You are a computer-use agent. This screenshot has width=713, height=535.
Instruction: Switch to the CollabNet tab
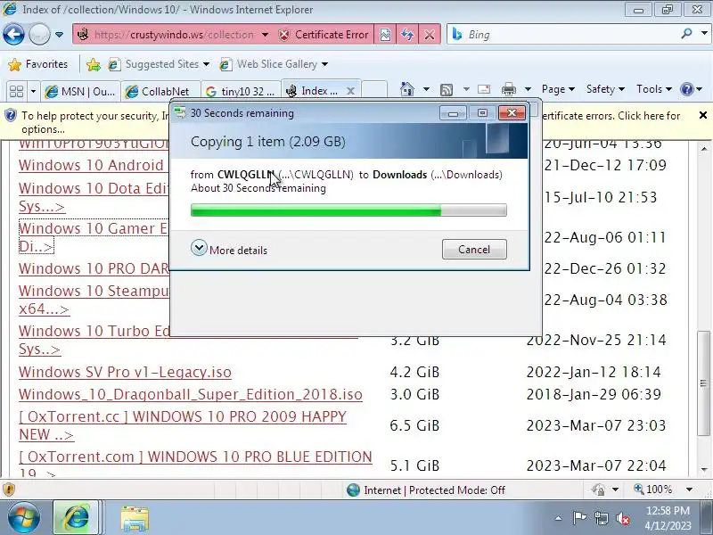161,92
